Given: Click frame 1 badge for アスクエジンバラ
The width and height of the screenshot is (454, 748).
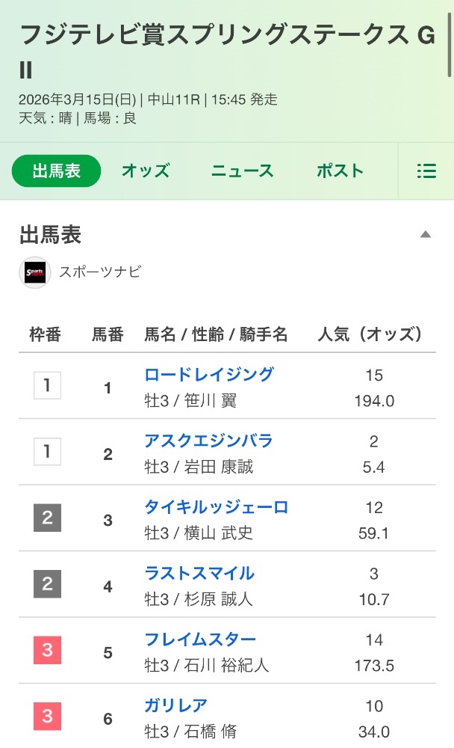Looking at the screenshot, I should 48,452.
